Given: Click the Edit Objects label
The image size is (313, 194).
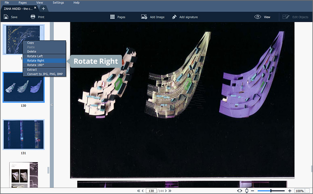Looking at the screenshot, I should [300, 17].
